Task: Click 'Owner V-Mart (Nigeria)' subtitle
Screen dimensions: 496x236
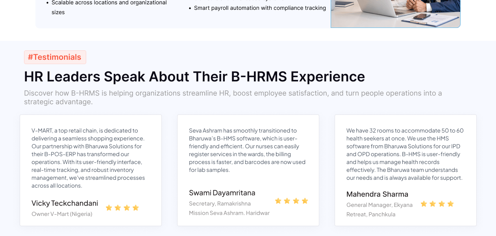Action: click(x=62, y=214)
